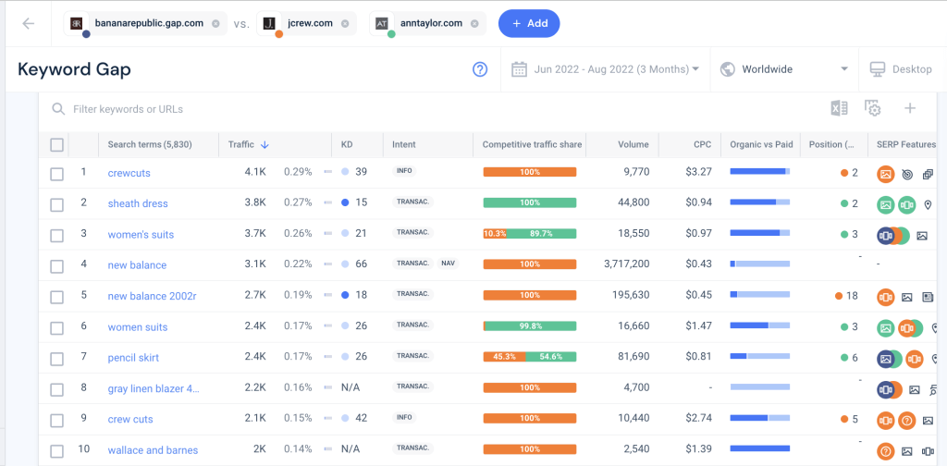
Task: Open table column settings icon
Action: point(873,109)
